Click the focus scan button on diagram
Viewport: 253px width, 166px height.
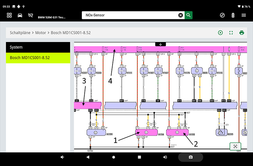point(235,146)
